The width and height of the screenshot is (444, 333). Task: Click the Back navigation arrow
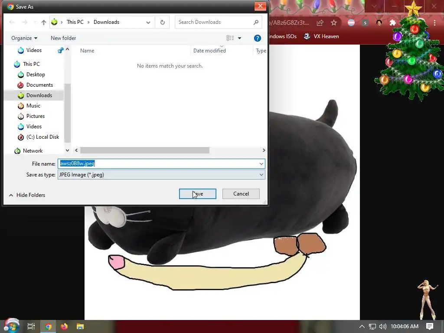tap(12, 22)
